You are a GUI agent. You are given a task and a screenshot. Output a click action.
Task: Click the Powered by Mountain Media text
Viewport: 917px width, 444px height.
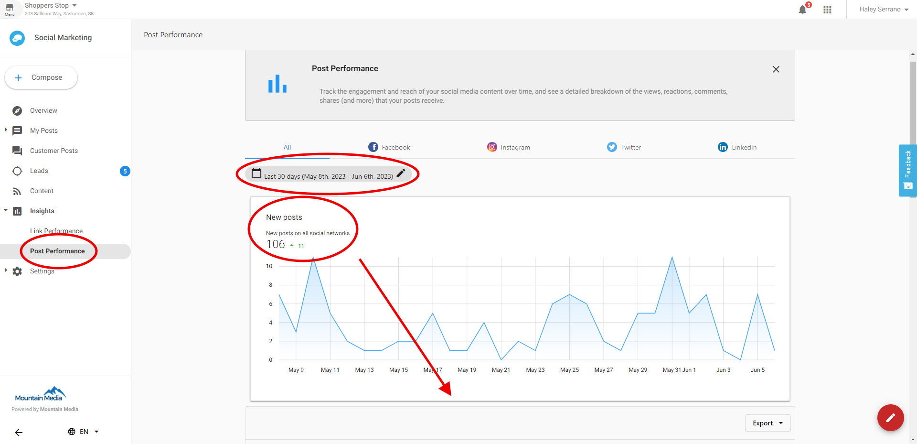(45, 410)
